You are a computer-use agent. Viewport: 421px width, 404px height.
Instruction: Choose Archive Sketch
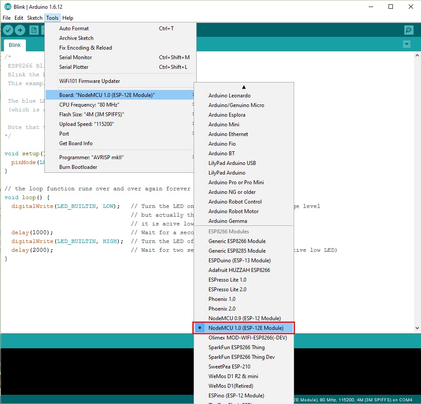[120, 38]
